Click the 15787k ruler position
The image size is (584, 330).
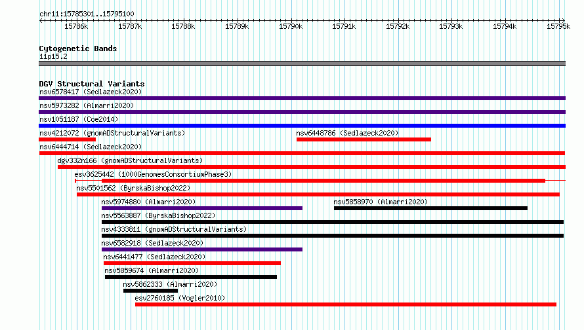point(130,26)
